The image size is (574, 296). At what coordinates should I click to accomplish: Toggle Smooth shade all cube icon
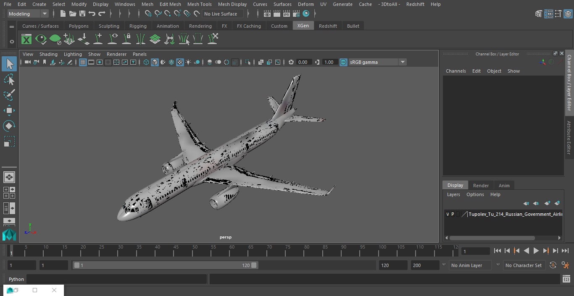tap(155, 62)
